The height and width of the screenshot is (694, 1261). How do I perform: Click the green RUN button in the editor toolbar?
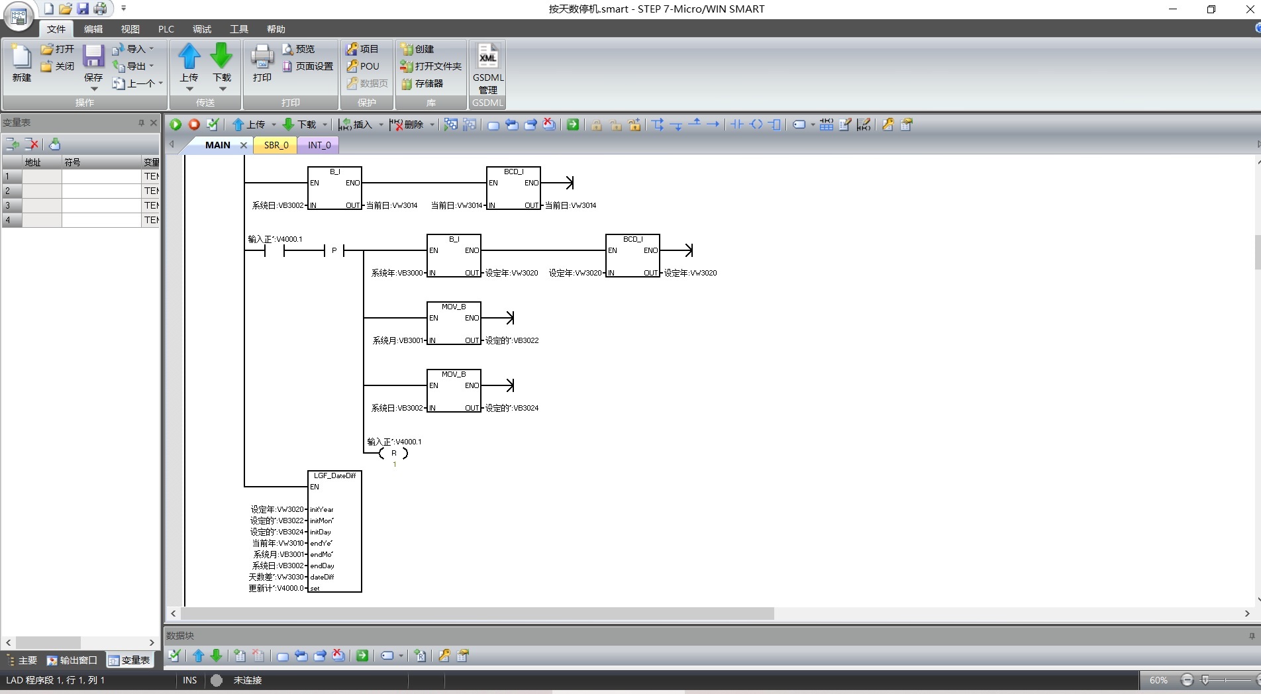tap(176, 124)
